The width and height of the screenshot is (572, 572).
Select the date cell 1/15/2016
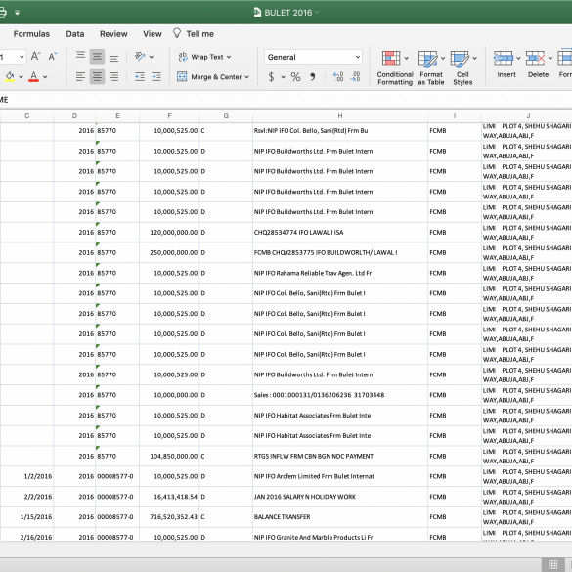point(27,517)
